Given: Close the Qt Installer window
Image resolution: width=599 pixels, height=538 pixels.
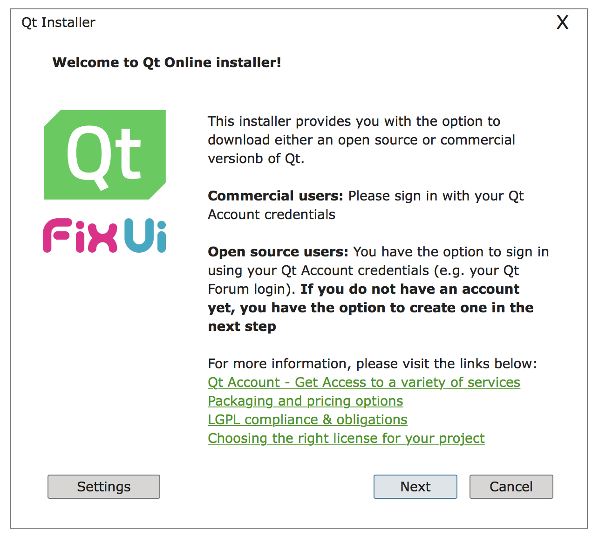Looking at the screenshot, I should [x=562, y=22].
